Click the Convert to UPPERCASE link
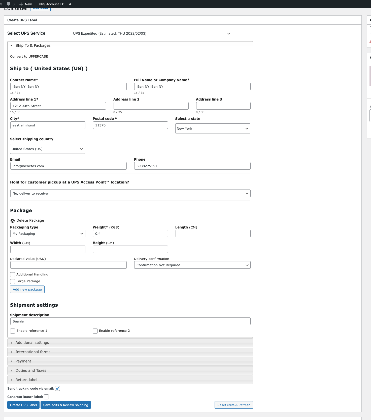Screen dimensions: 371x420 pos(29,57)
